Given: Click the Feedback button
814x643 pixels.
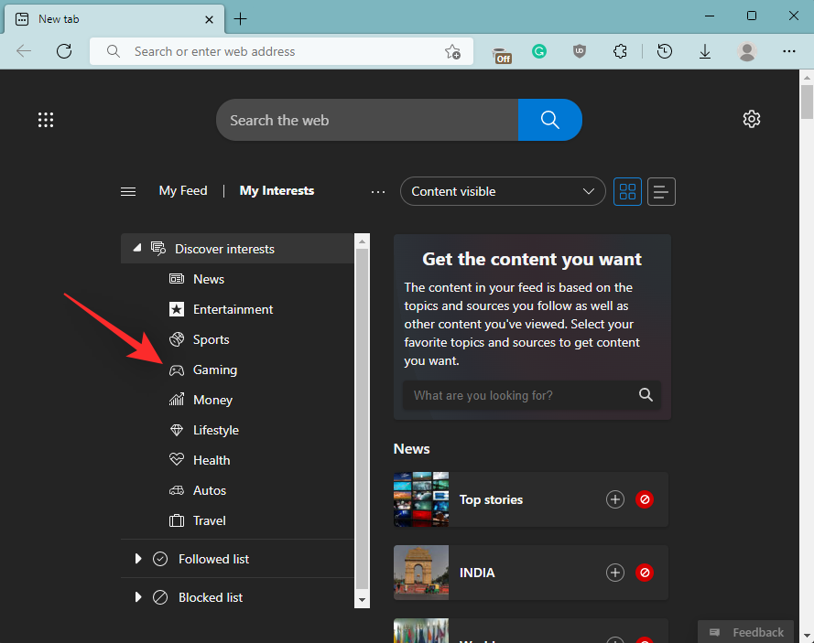Looking at the screenshot, I should coord(745,631).
